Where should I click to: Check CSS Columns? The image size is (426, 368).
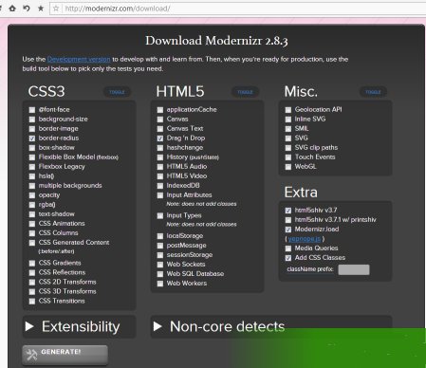[x=32, y=233]
